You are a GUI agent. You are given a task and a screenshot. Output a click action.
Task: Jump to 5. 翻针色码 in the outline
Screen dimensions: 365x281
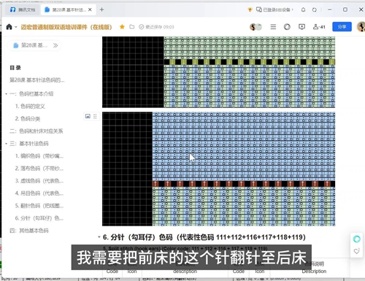click(x=39, y=206)
